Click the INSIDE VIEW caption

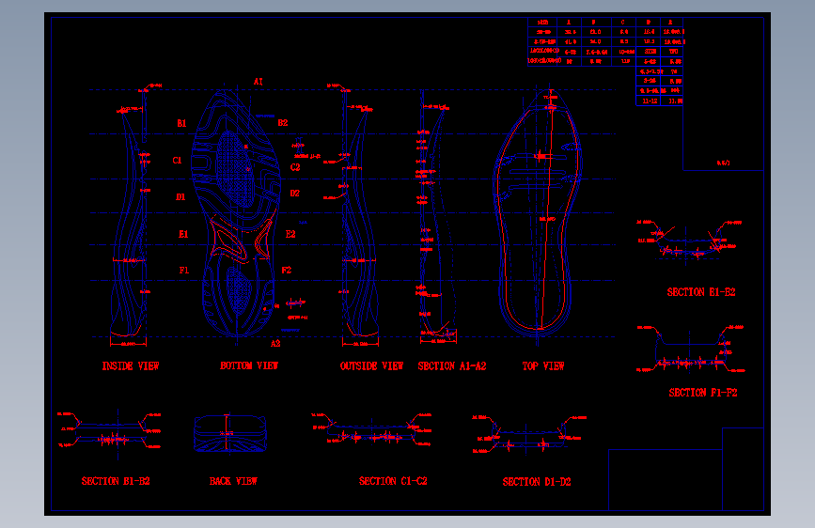click(131, 365)
